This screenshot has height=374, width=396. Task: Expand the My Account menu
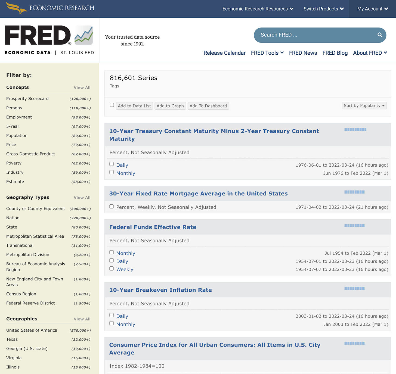coord(373,9)
